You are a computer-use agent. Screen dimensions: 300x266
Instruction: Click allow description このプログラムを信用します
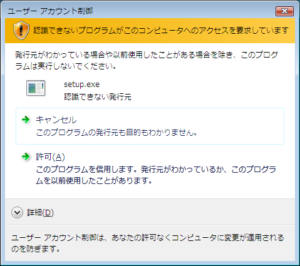coord(86,169)
